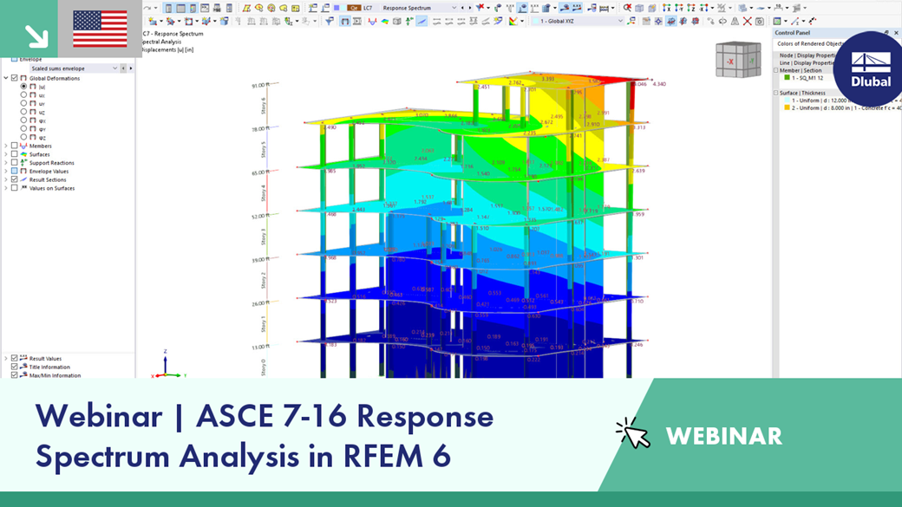Expand the Support Reactions tree node
The image size is (902, 507).
[x=6, y=163]
